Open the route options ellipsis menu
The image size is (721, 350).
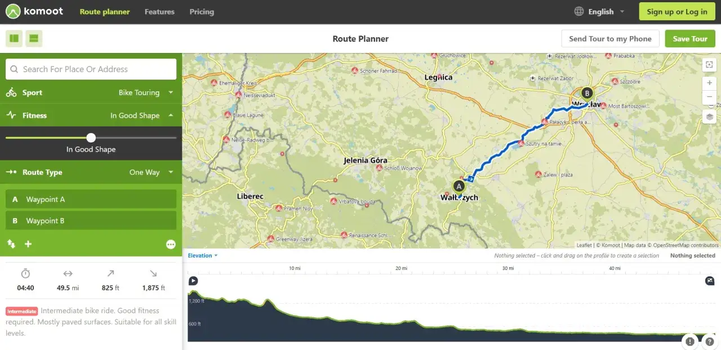(171, 243)
